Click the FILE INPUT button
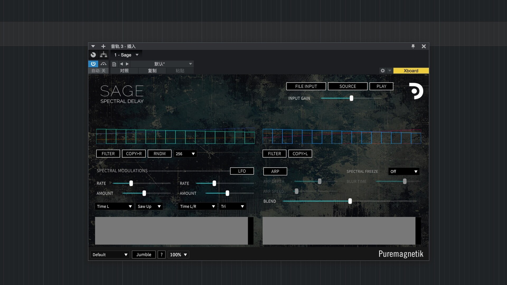The height and width of the screenshot is (285, 507). [x=306, y=86]
